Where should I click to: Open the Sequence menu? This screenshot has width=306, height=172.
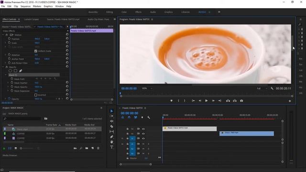pos(25,6)
